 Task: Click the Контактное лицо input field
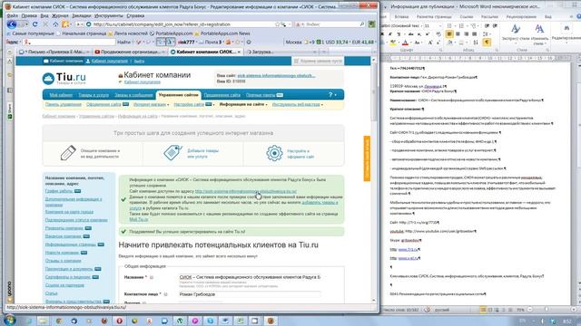point(250,294)
